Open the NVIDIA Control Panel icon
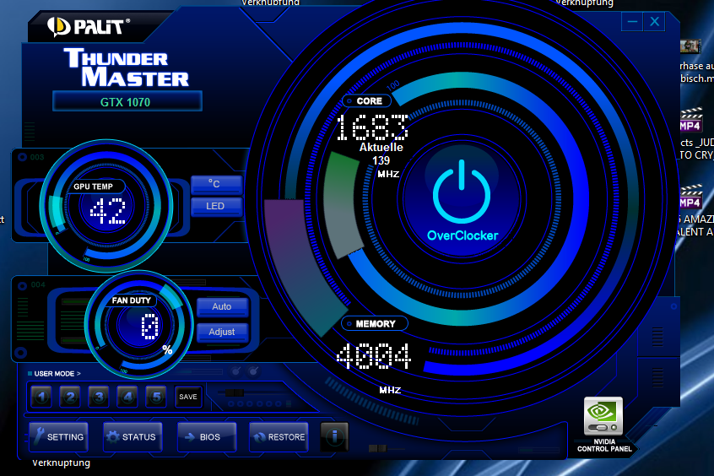This screenshot has height=476, width=714. pos(603,416)
